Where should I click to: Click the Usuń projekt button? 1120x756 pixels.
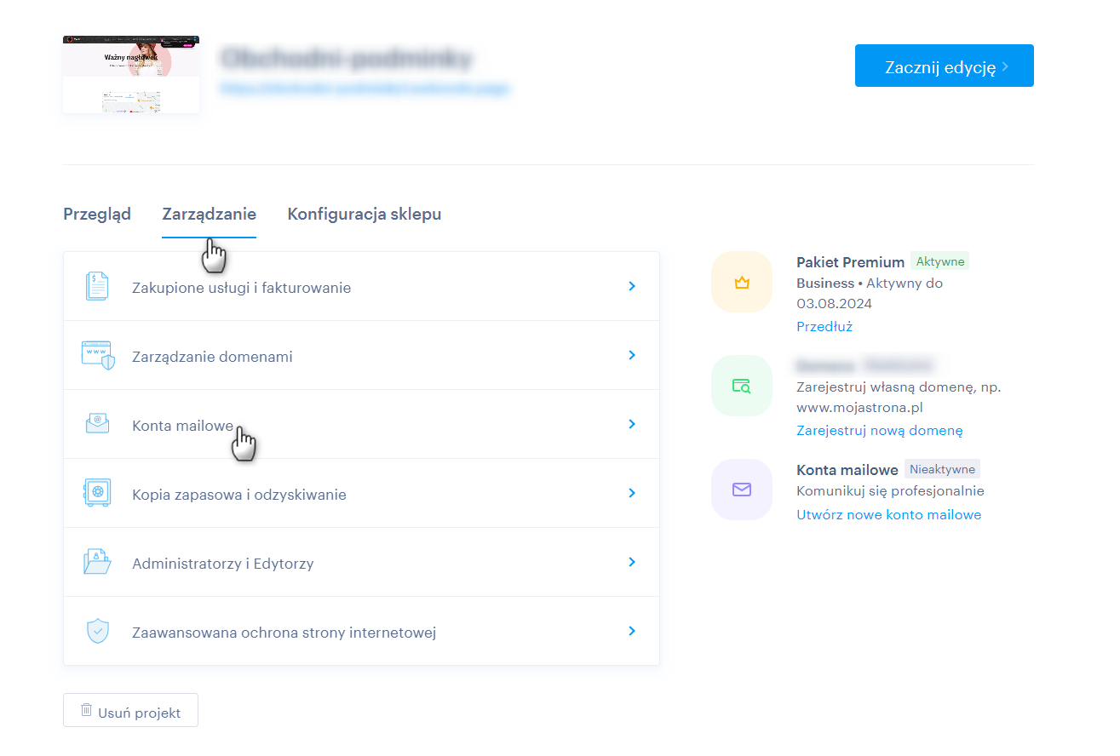130,710
